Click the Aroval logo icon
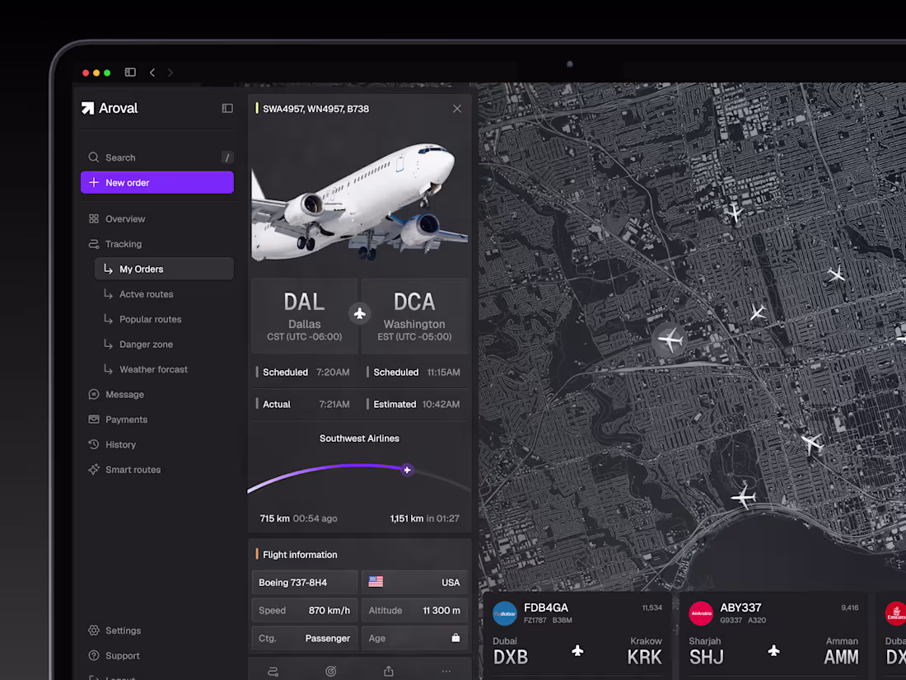 [x=87, y=108]
